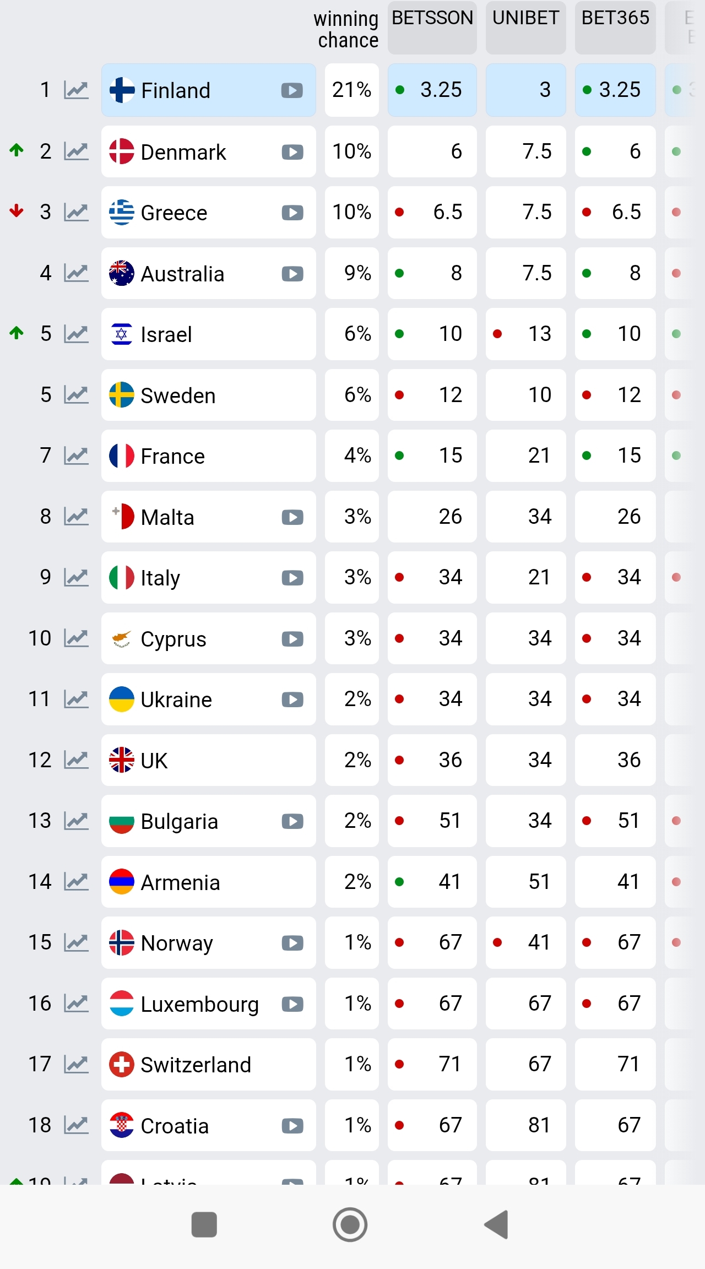Viewport: 705px width, 1269px height.
Task: Play Denmark's song video
Action: pyautogui.click(x=292, y=152)
